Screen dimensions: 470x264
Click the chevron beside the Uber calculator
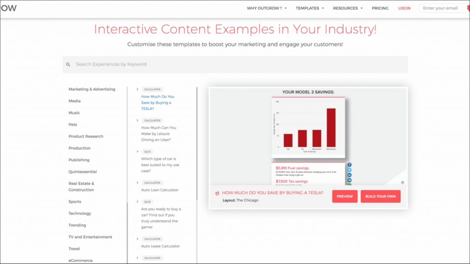click(x=137, y=120)
